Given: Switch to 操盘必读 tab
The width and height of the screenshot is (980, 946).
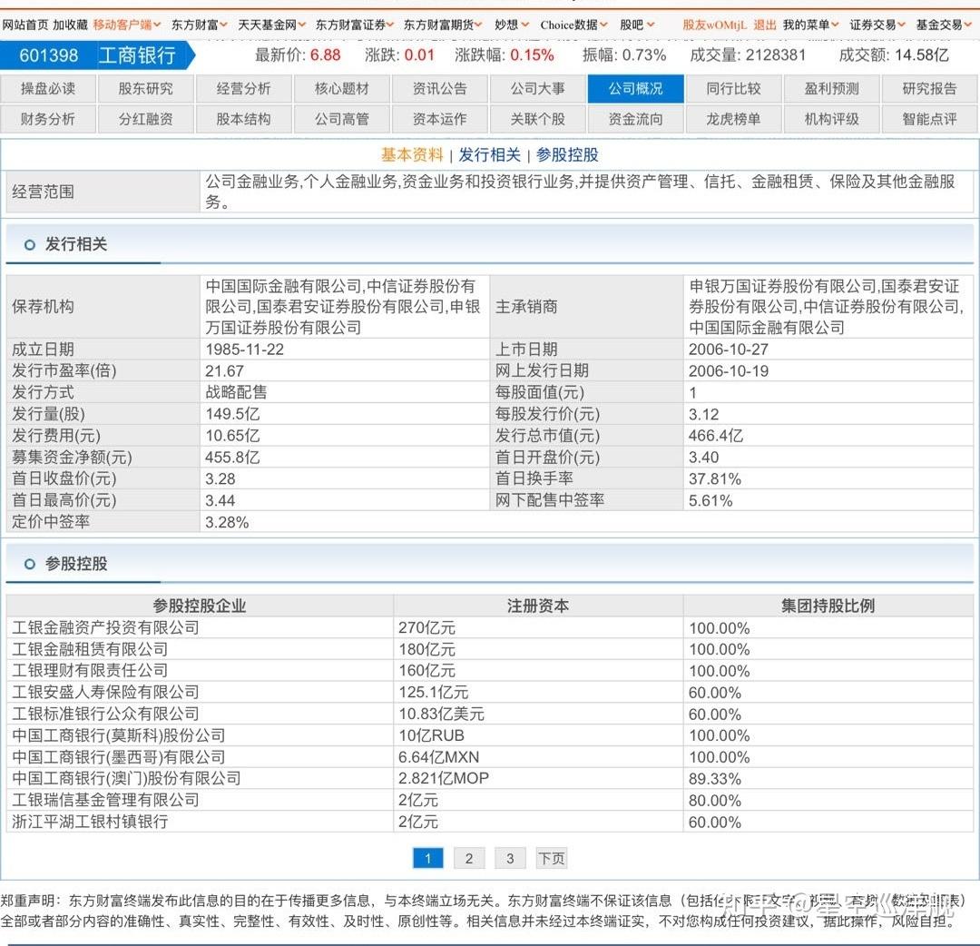Looking at the screenshot, I should tap(48, 89).
